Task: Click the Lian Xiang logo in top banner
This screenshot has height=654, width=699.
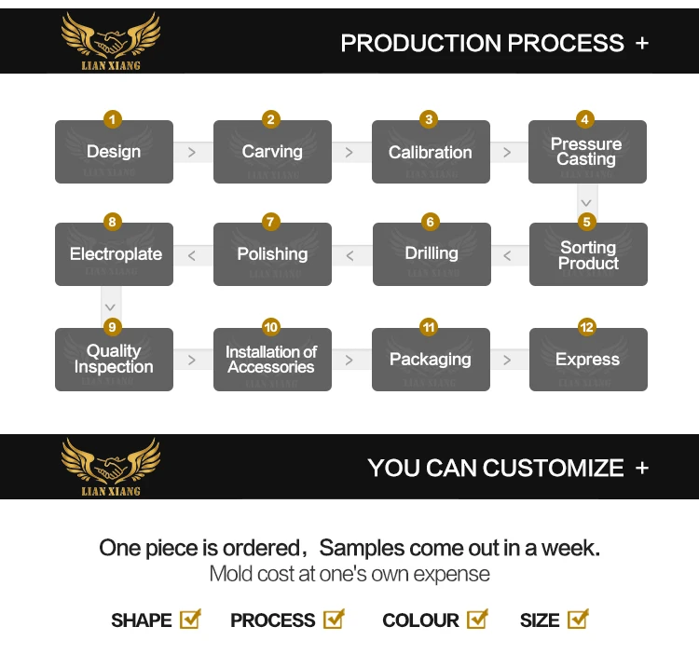Action: coord(111,41)
